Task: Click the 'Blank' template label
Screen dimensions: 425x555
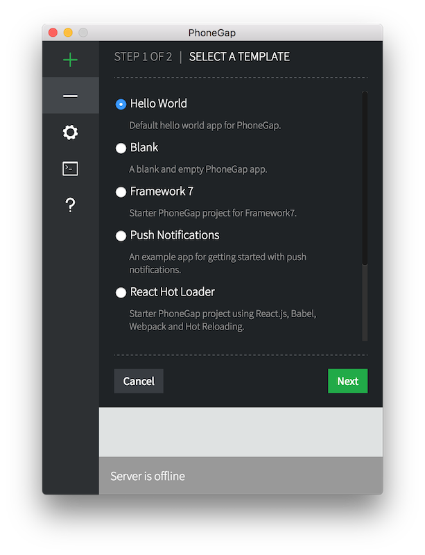Action: (144, 147)
